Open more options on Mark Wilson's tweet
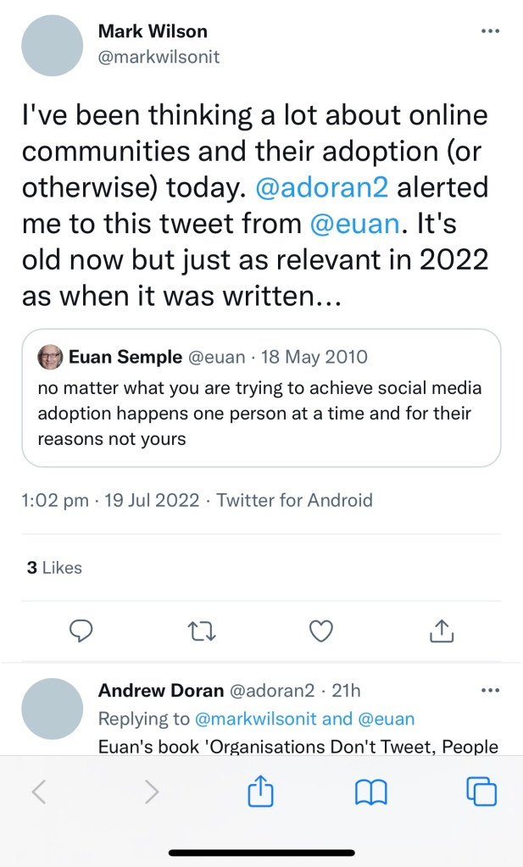The height and width of the screenshot is (867, 523). pyautogui.click(x=490, y=32)
